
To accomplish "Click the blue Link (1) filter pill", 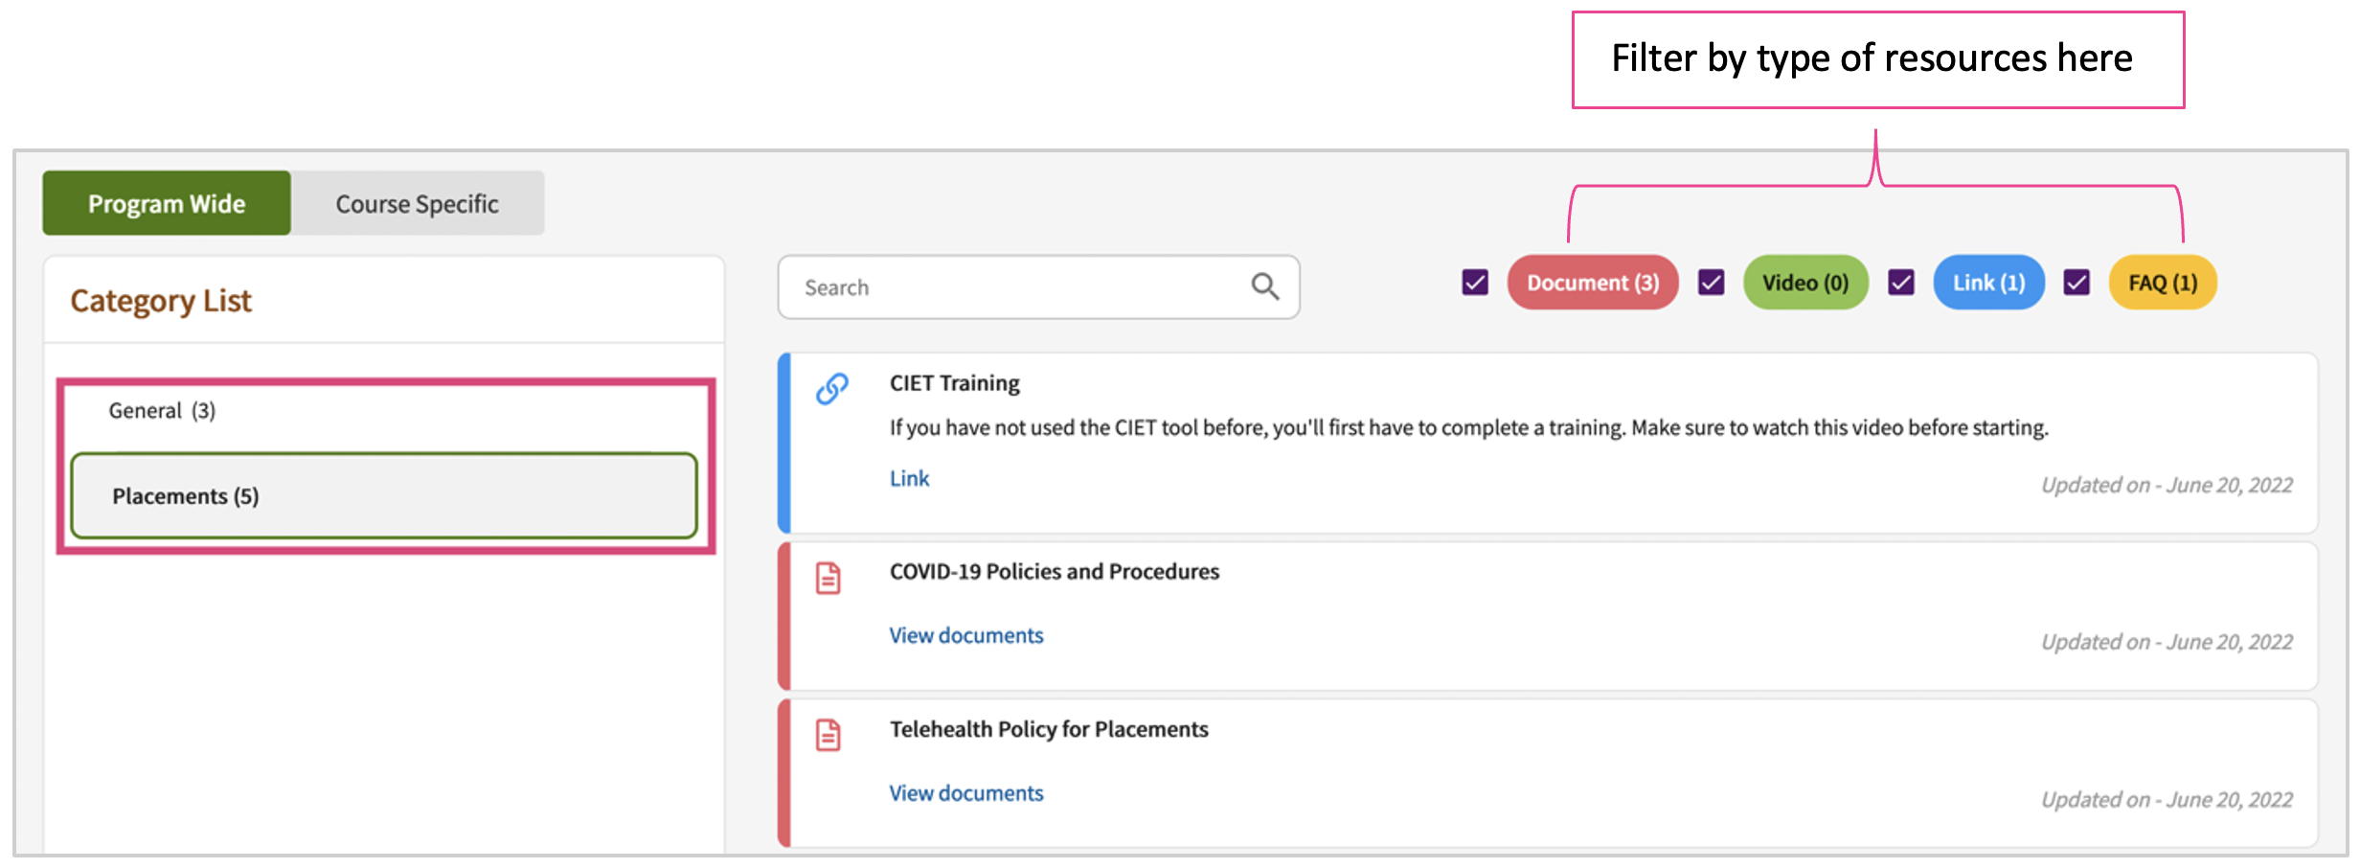I will 1988,283.
